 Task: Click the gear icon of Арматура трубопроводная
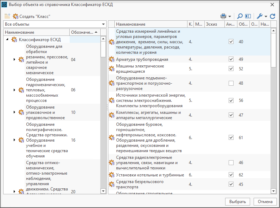coord(112,59)
